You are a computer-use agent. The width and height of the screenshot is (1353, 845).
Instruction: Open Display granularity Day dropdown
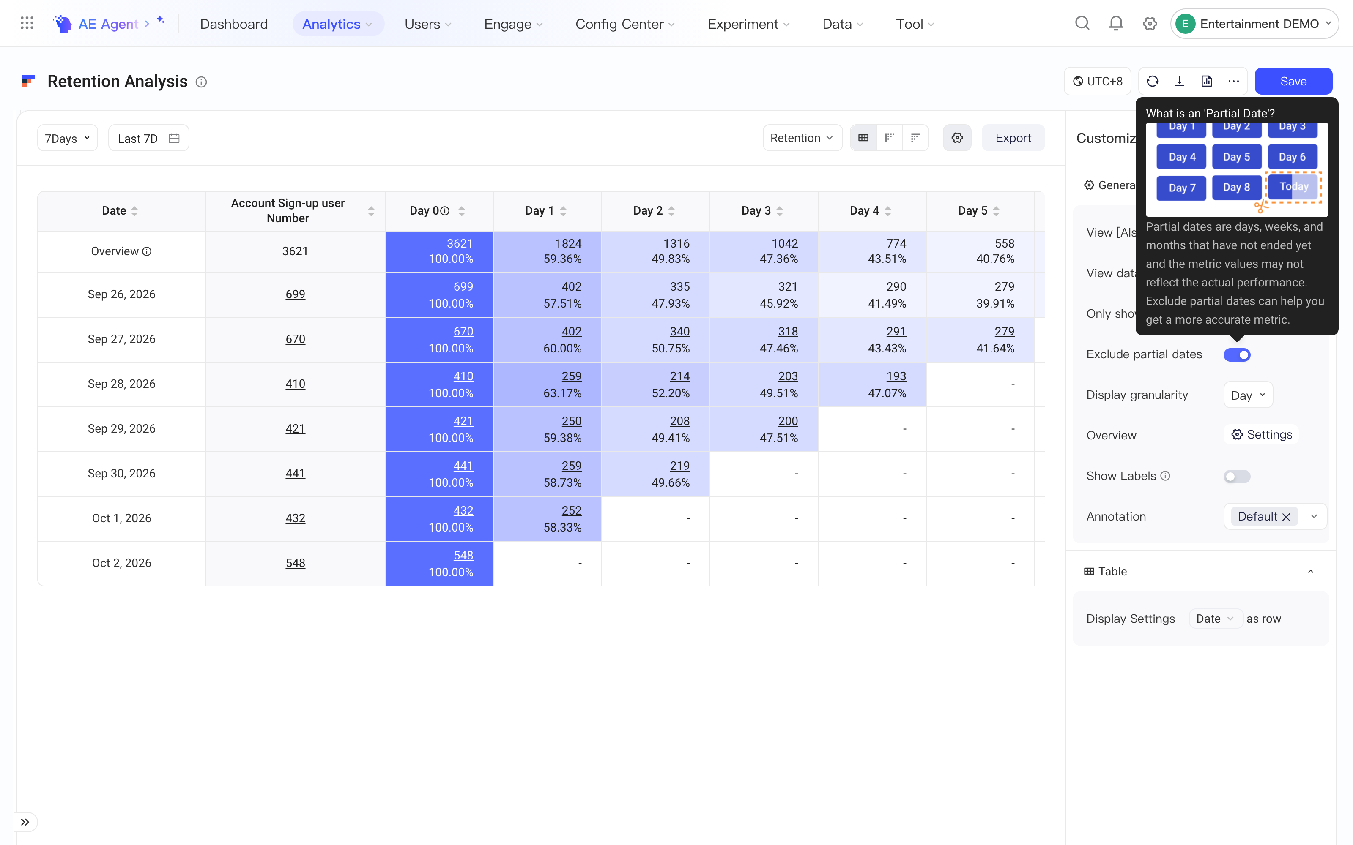click(x=1248, y=395)
